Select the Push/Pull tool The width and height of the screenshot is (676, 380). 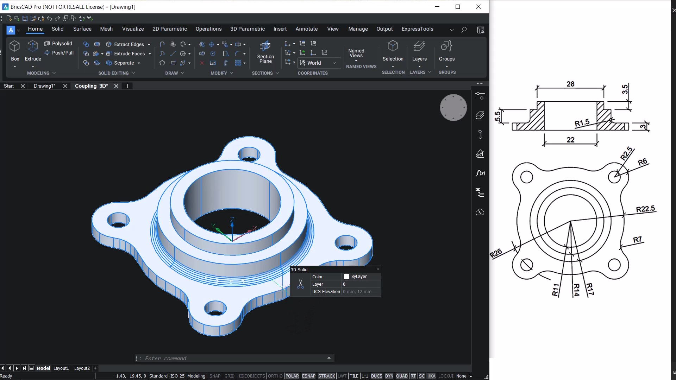[60, 53]
